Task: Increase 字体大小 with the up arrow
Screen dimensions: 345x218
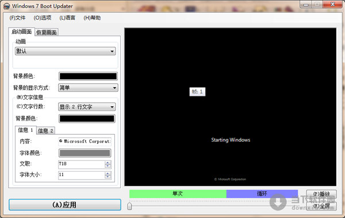Action: click(x=108, y=173)
